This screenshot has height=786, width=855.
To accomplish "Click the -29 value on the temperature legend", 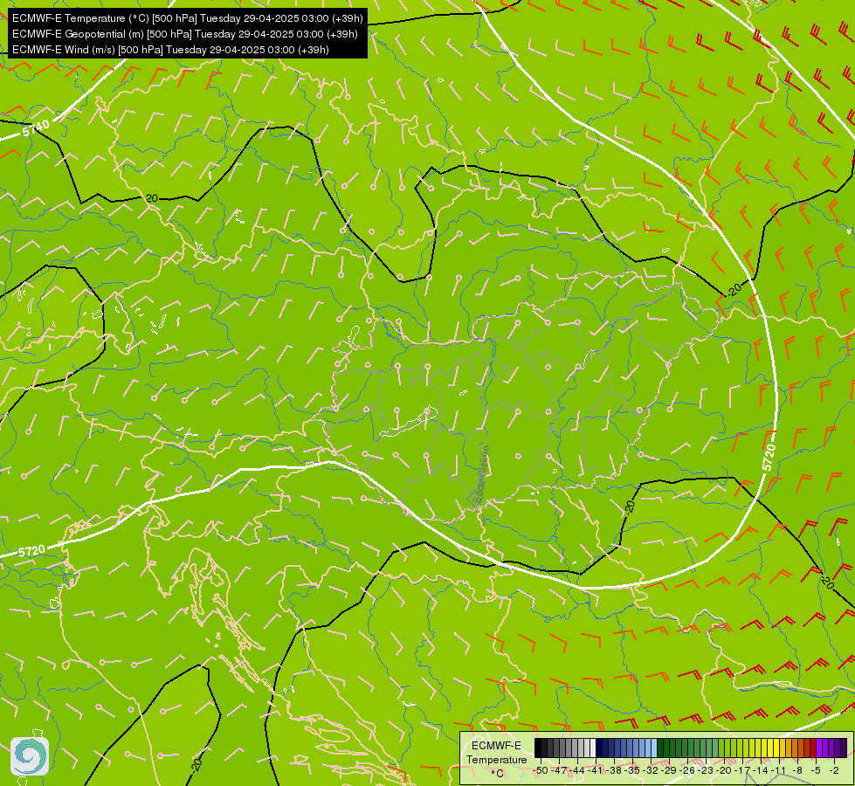I will (x=670, y=770).
